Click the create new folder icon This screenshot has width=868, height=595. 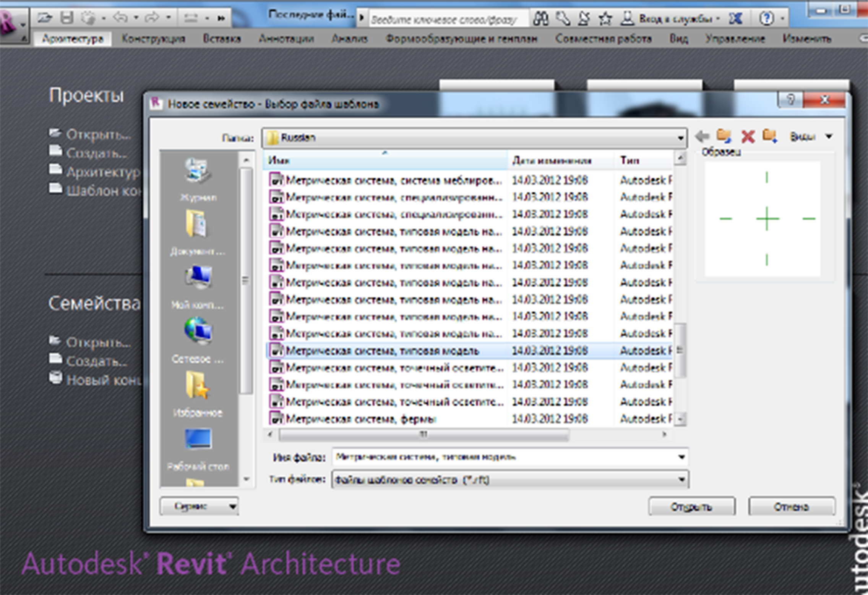tap(769, 136)
